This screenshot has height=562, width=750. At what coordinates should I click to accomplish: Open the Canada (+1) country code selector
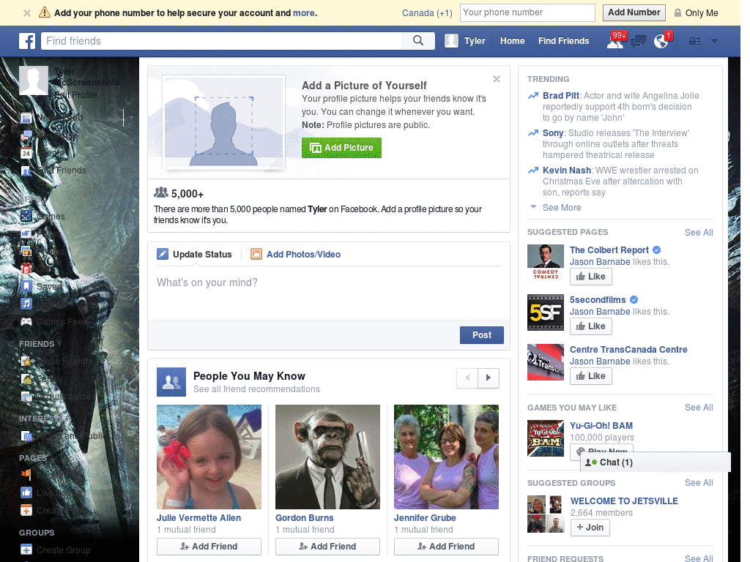[427, 13]
